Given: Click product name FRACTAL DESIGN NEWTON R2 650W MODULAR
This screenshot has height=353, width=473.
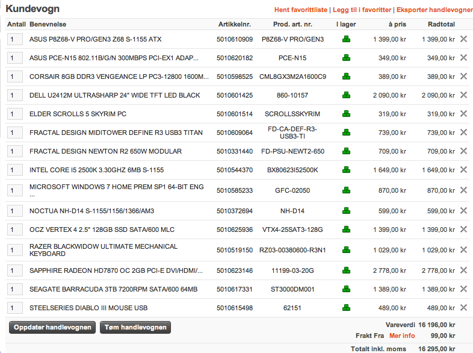Looking at the screenshot, I should [x=105, y=151].
